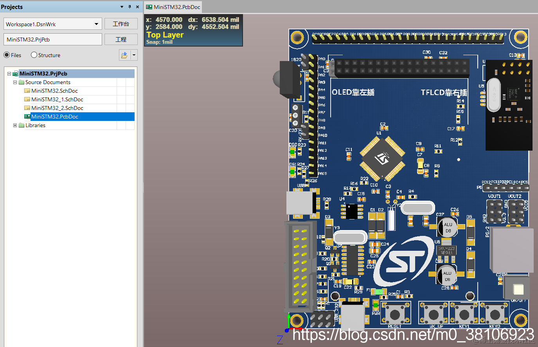Open the arrow beside the project options icon
Image resolution: width=538 pixels, height=347 pixels.
[134, 55]
